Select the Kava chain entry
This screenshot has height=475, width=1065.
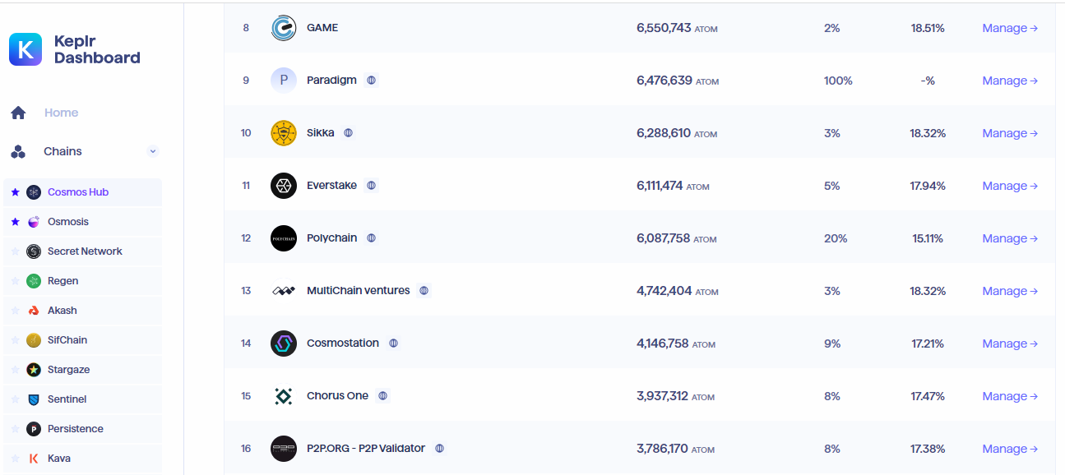click(x=58, y=459)
